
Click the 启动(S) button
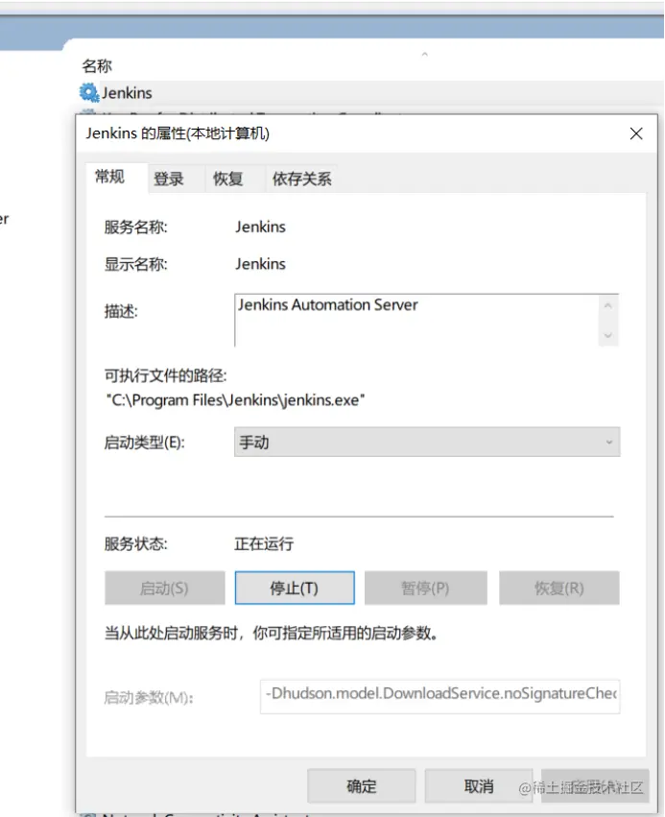tap(164, 589)
